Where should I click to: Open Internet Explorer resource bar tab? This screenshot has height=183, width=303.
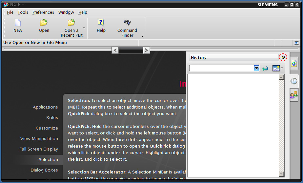[294, 63]
